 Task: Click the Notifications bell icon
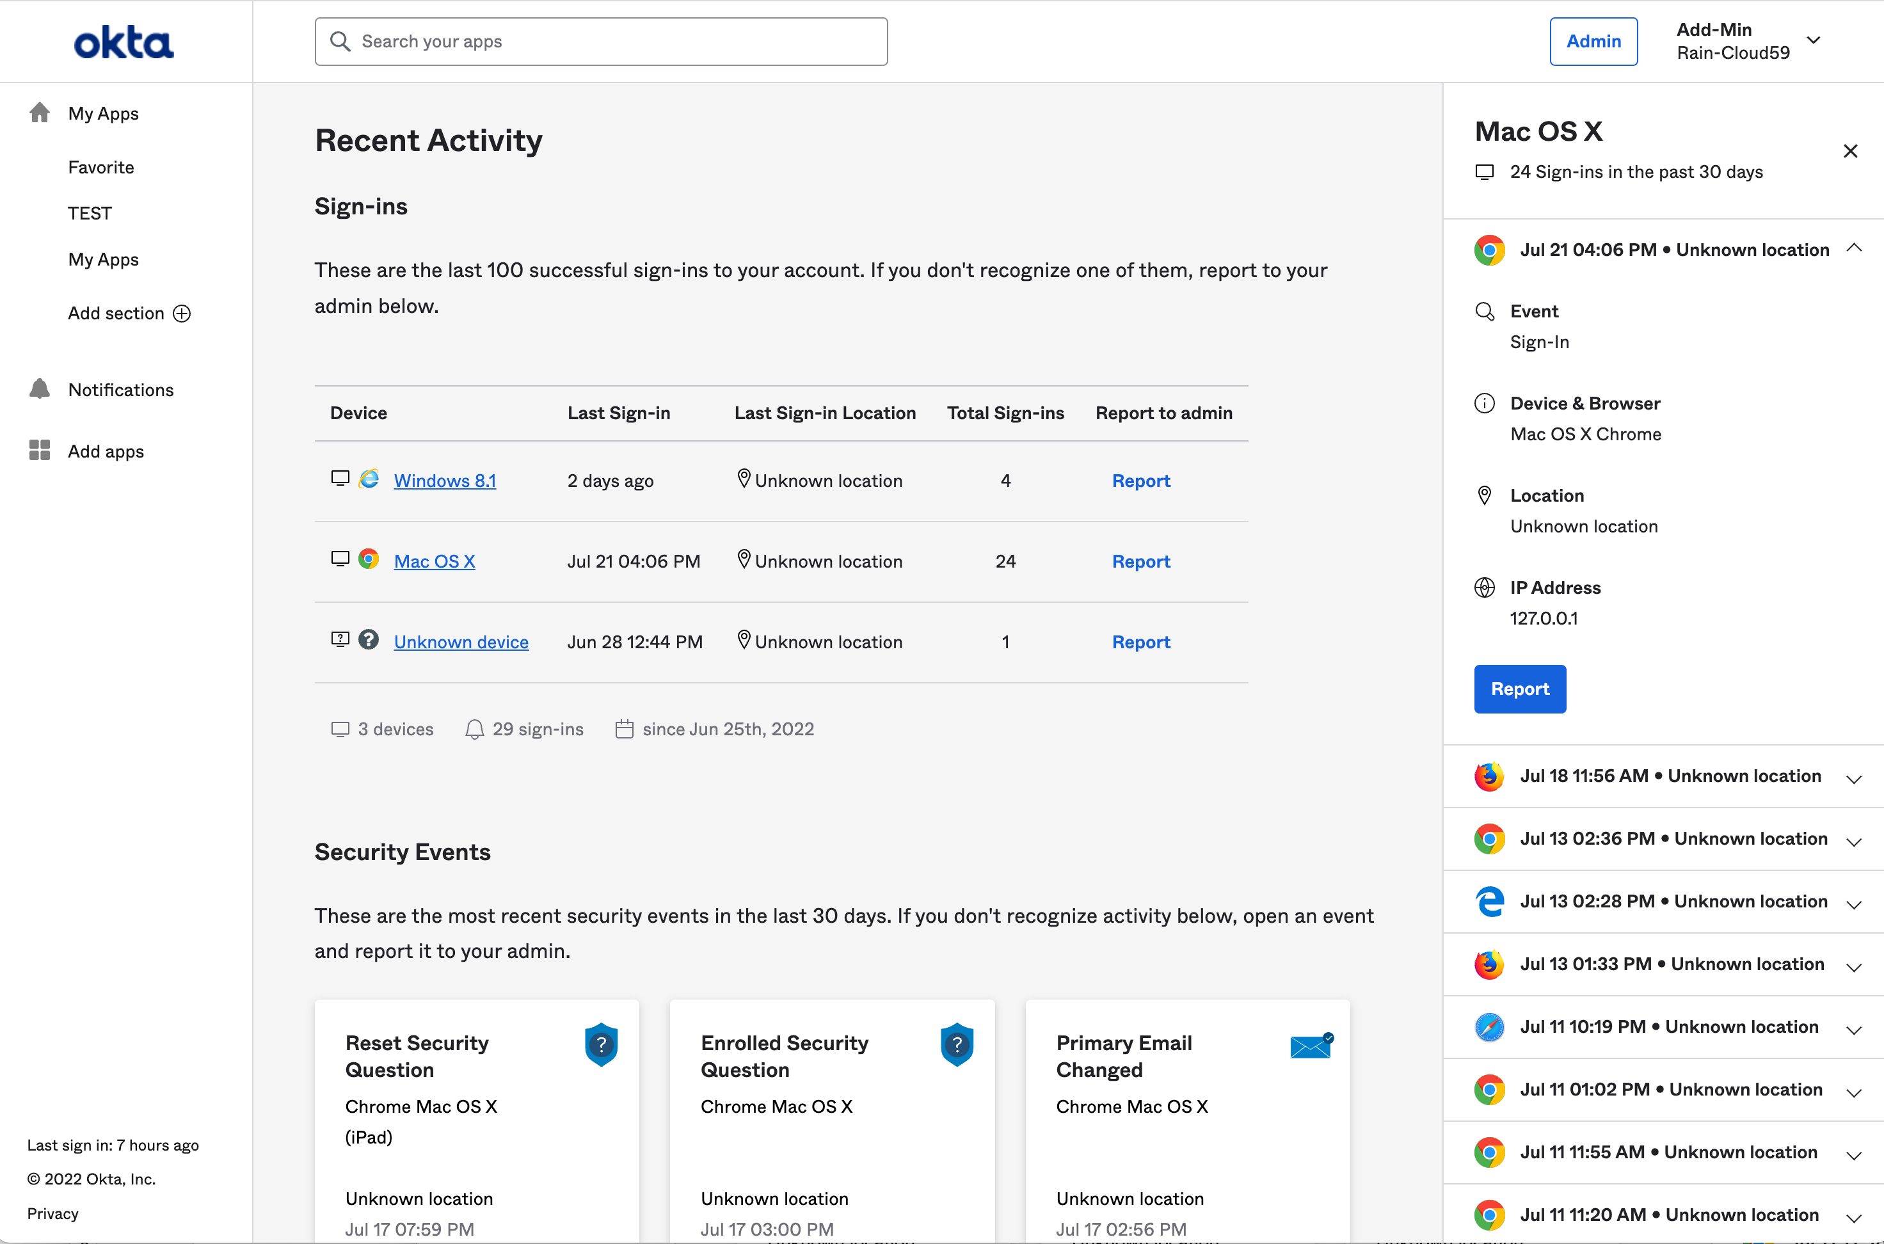point(40,390)
